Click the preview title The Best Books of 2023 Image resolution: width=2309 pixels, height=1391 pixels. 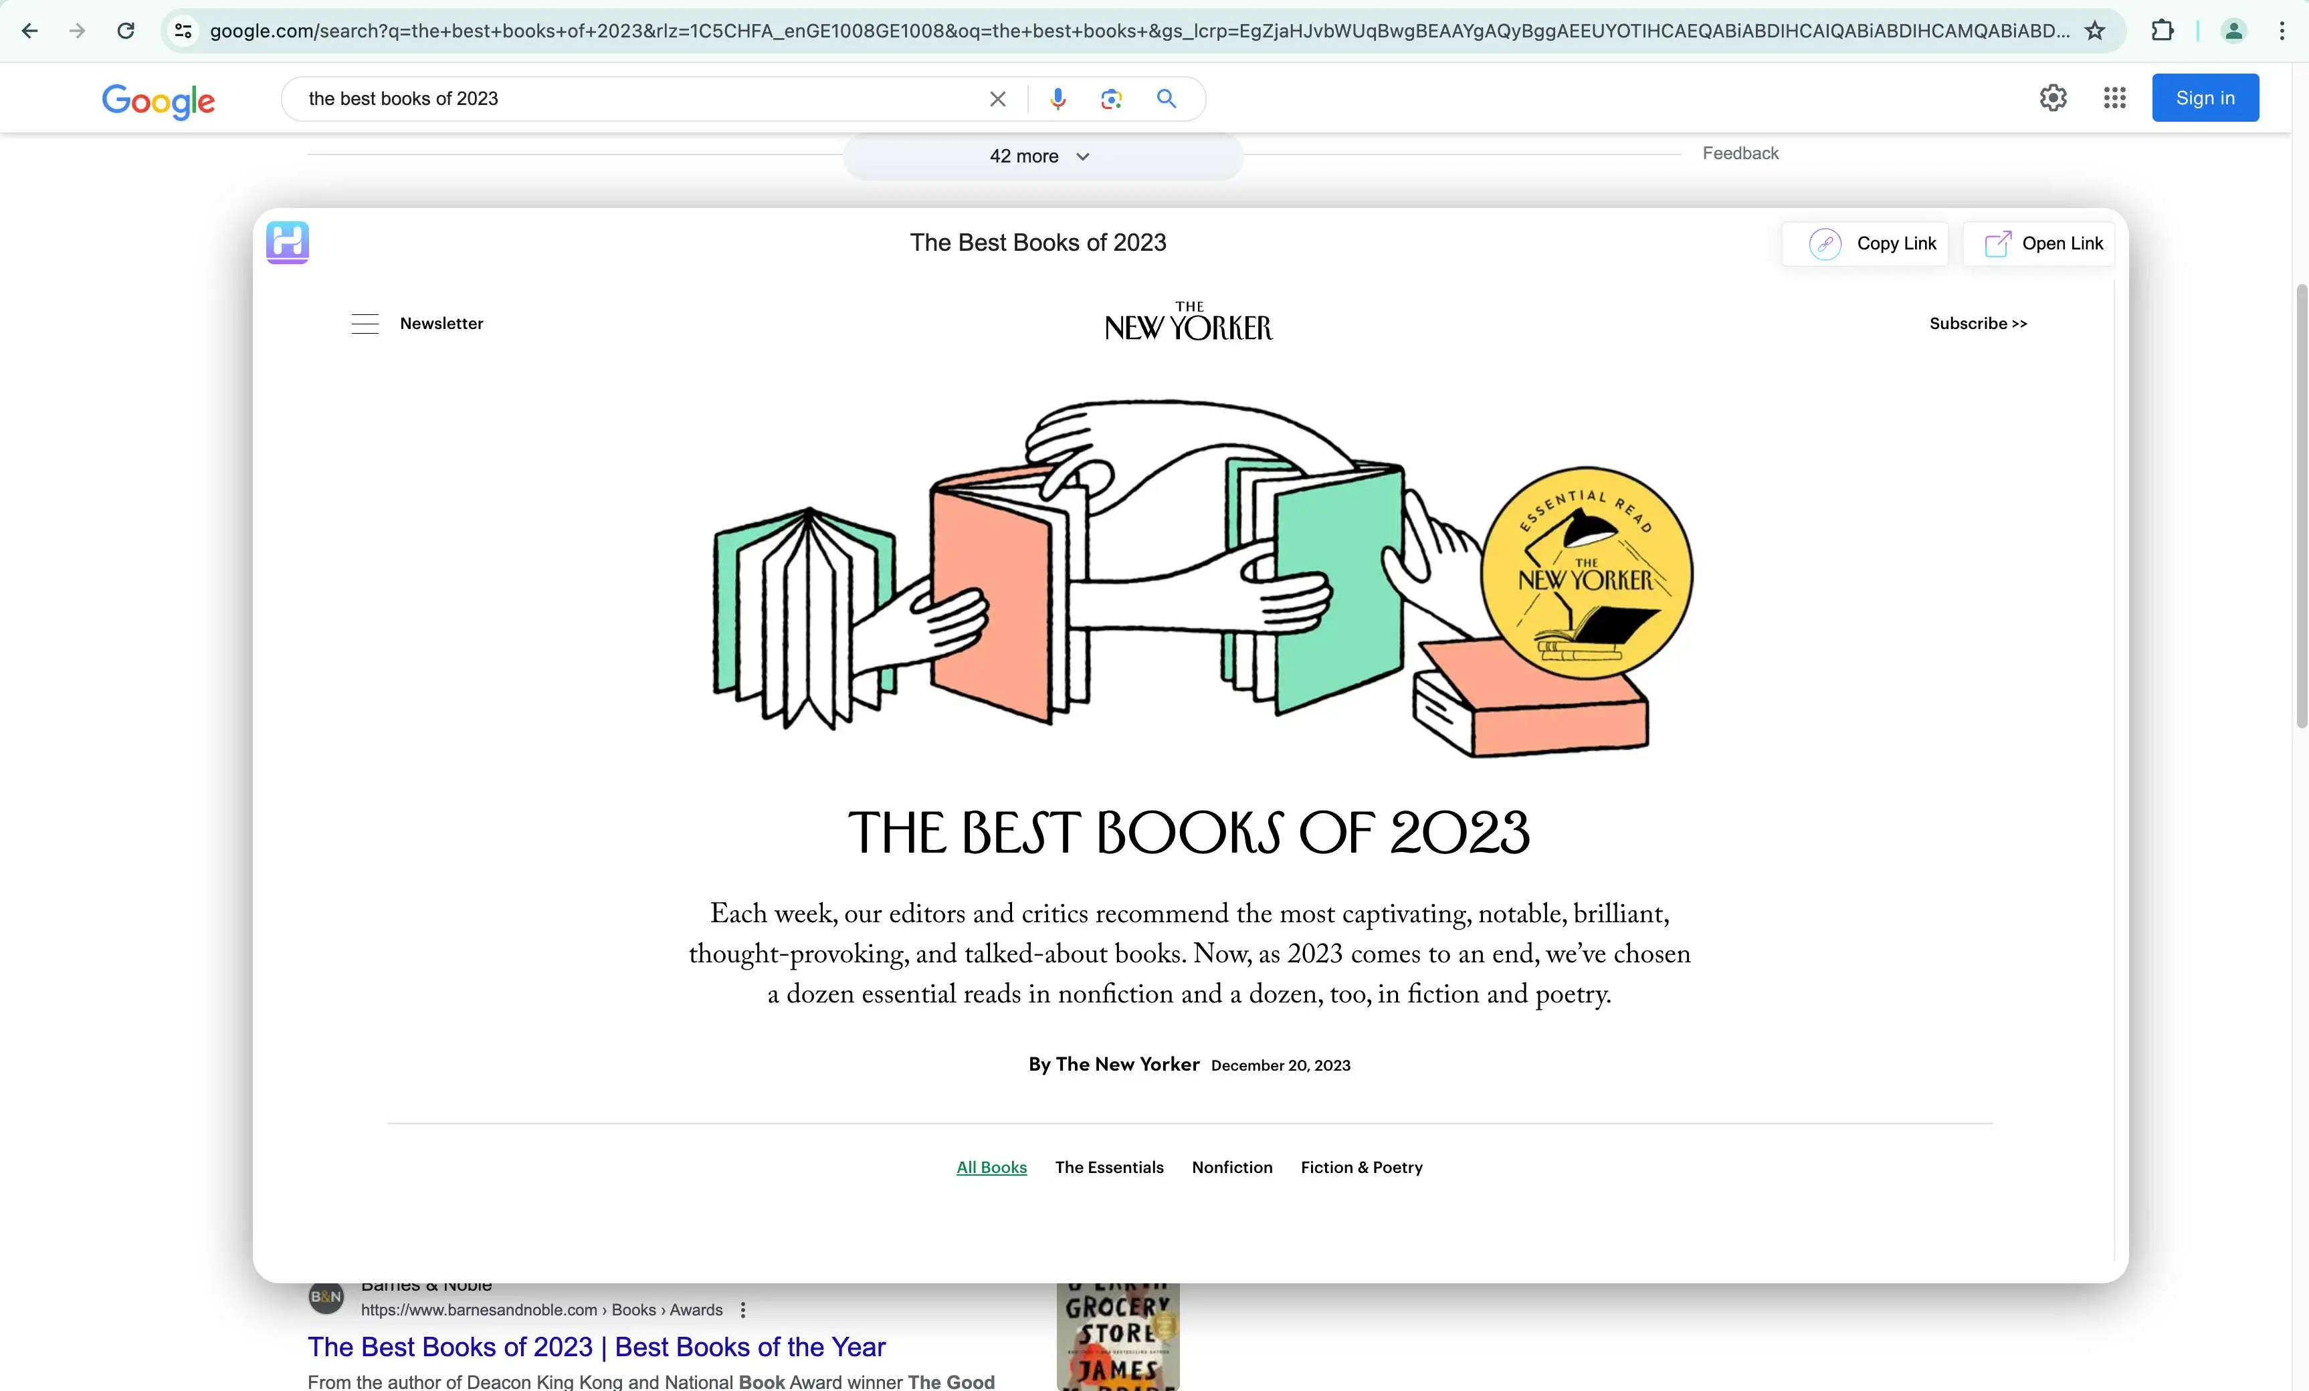(x=1038, y=243)
